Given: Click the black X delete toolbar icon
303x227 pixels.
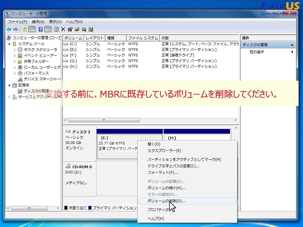Looking at the screenshot, I should pos(63,29).
